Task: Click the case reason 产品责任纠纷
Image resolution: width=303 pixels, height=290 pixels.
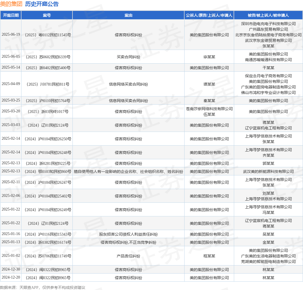Action: click(x=128, y=256)
